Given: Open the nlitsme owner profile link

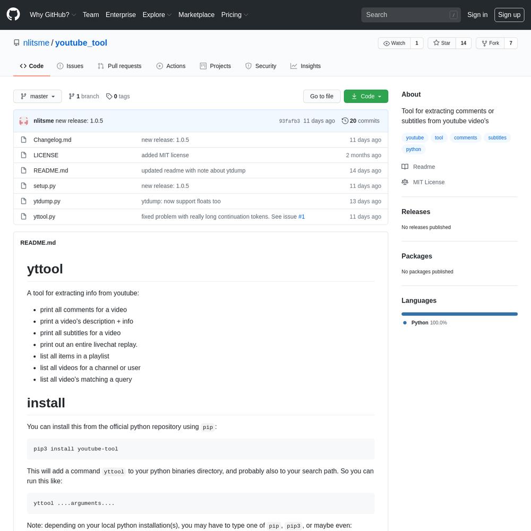Looking at the screenshot, I should point(36,43).
